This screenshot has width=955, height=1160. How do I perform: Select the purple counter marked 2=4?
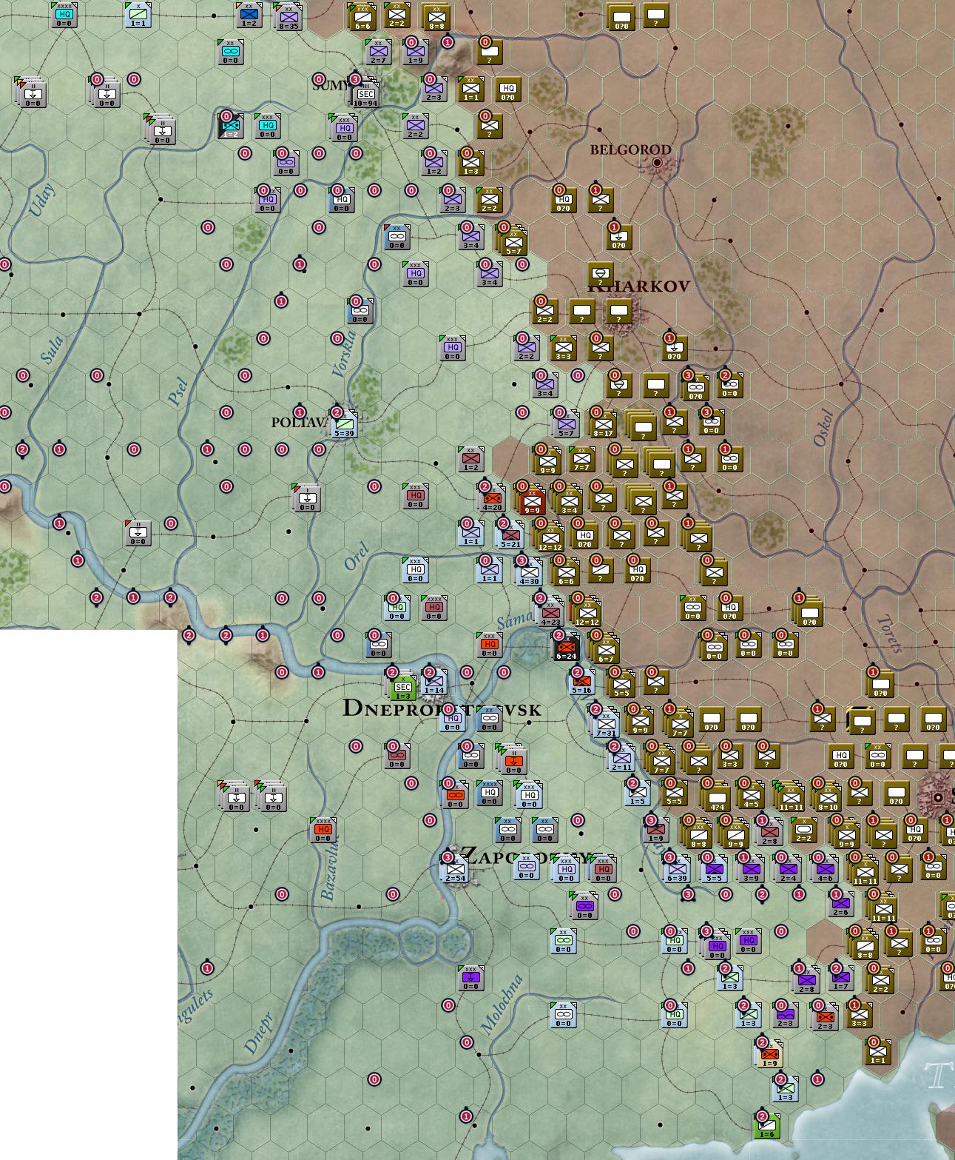pos(788,870)
